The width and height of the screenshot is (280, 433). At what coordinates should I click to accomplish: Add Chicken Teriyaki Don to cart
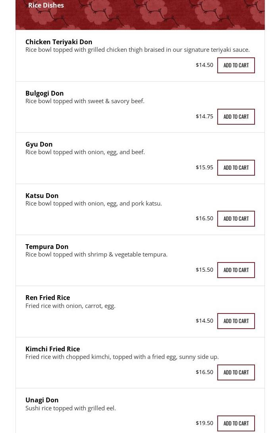236,65
